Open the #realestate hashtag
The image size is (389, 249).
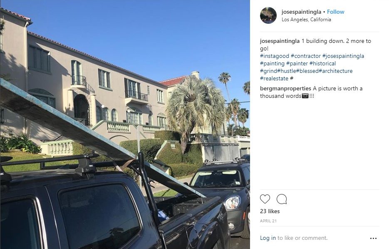tap(274, 78)
